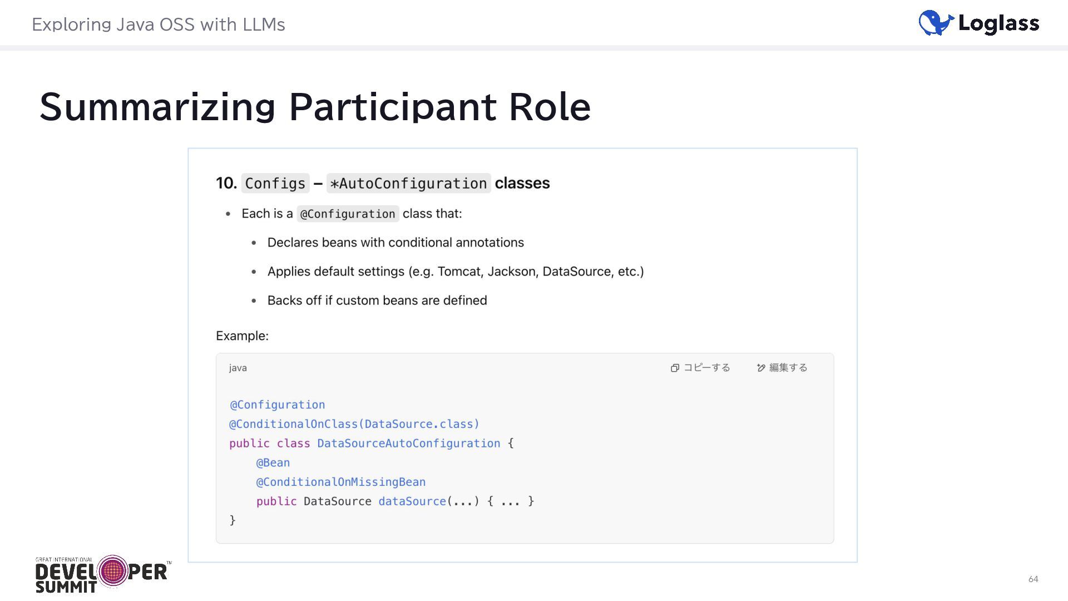This screenshot has width=1068, height=601.
Task: Click @ConditionalOnMissingBean annotation in code
Action: click(340, 482)
